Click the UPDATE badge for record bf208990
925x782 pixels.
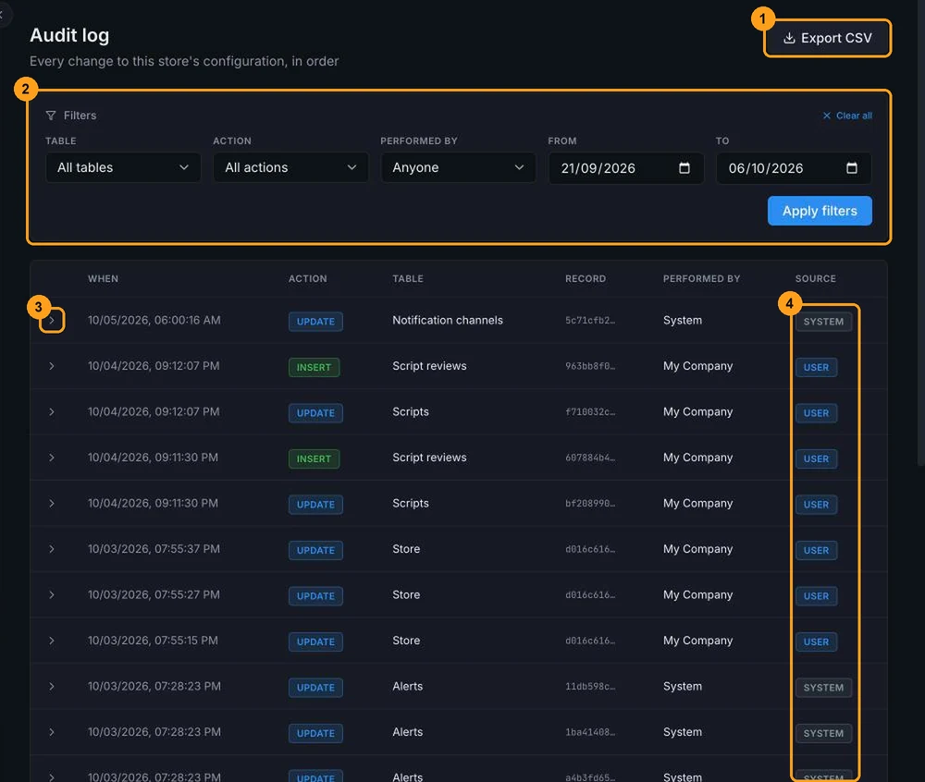315,505
